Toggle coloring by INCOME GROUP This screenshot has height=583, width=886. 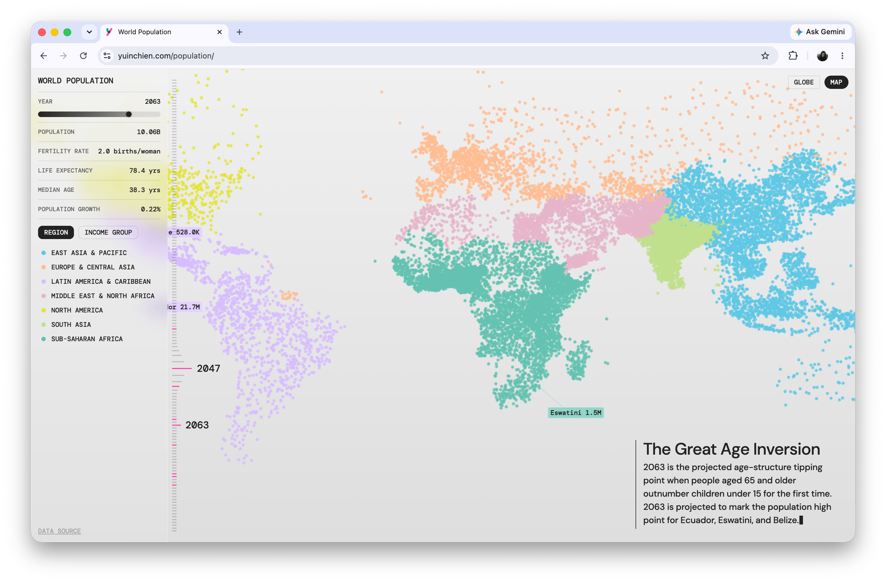click(x=108, y=232)
